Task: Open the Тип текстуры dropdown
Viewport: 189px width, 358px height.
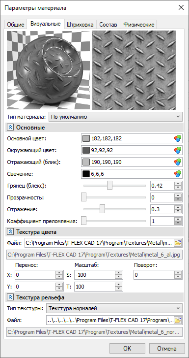Action: coord(114,308)
